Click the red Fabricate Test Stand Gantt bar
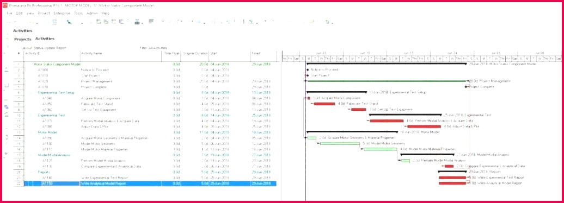The height and width of the screenshot is (203, 564). click(324, 104)
